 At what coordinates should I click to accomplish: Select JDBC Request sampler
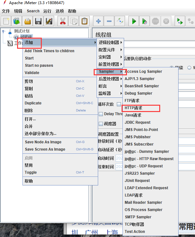(150, 122)
